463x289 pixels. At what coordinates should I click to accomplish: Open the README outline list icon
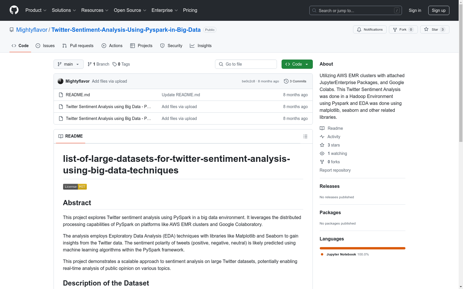[305, 136]
